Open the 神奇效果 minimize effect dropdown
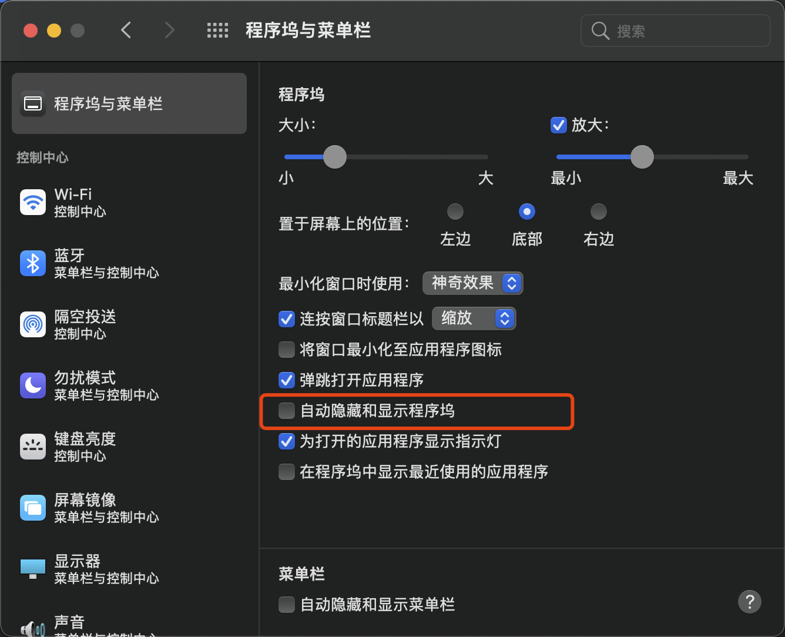 point(472,283)
